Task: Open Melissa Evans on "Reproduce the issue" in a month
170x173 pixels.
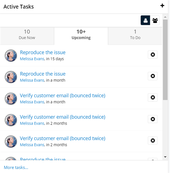Action: coord(32,80)
